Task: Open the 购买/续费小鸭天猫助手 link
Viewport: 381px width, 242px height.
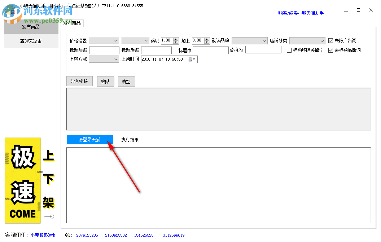Action: click(x=301, y=13)
